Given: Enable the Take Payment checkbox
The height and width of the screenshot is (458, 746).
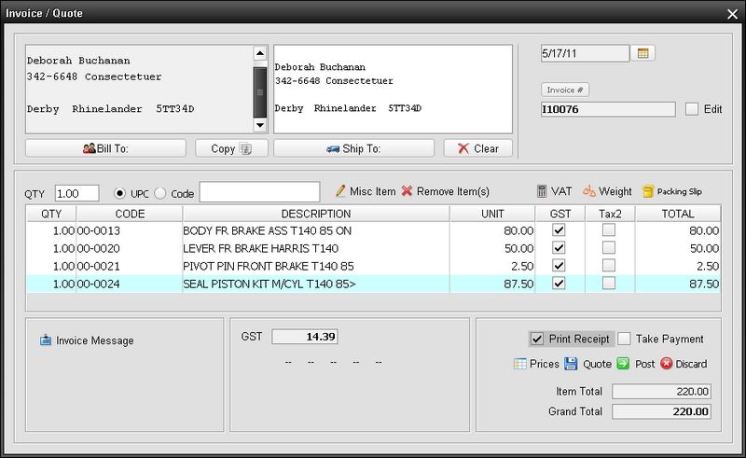Looking at the screenshot, I should pos(624,339).
